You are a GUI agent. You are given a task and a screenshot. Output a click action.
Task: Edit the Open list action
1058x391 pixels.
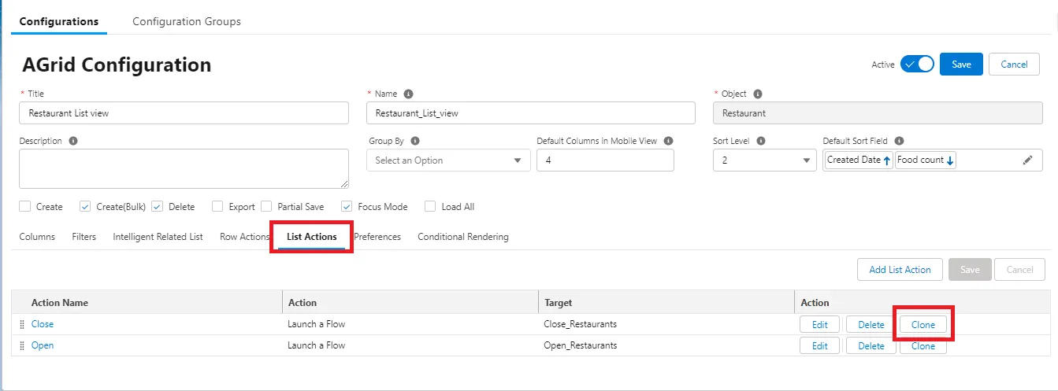pos(820,345)
